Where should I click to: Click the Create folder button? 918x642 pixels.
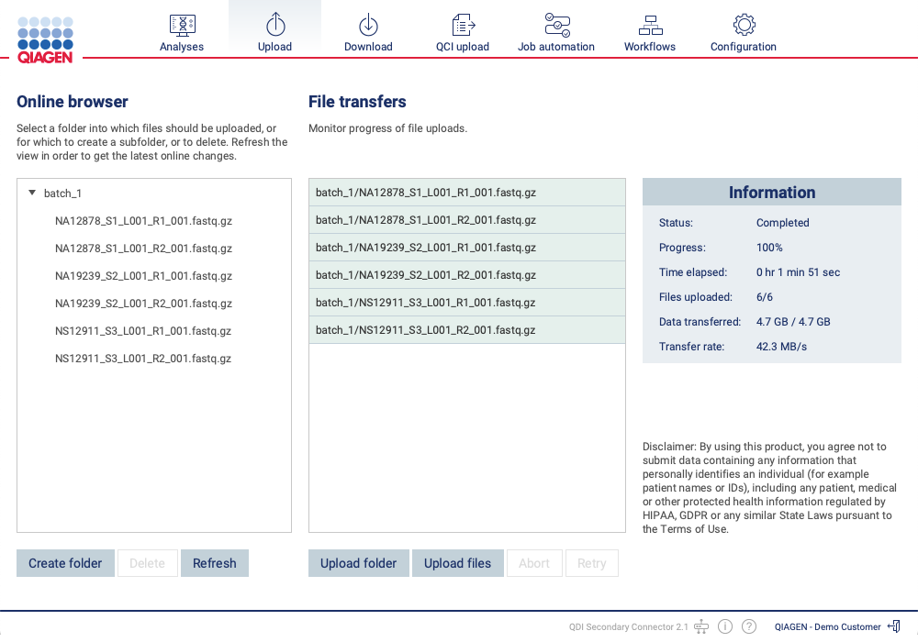tap(65, 563)
